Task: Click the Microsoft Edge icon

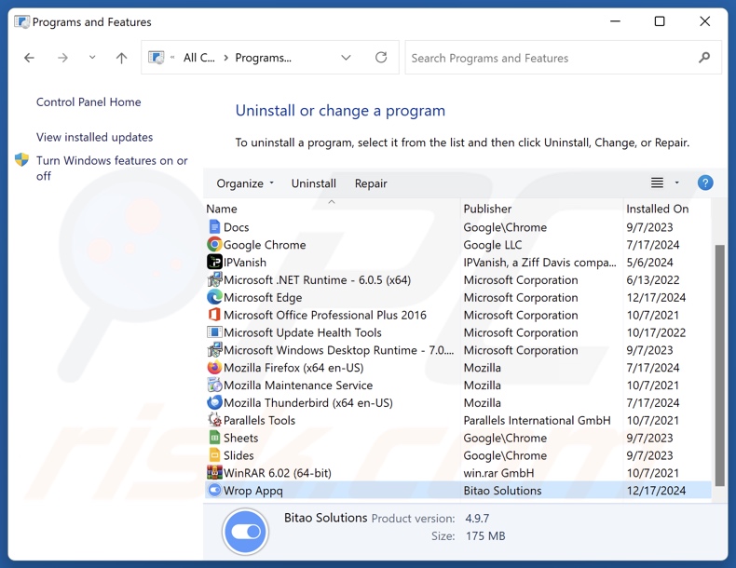Action: click(214, 297)
